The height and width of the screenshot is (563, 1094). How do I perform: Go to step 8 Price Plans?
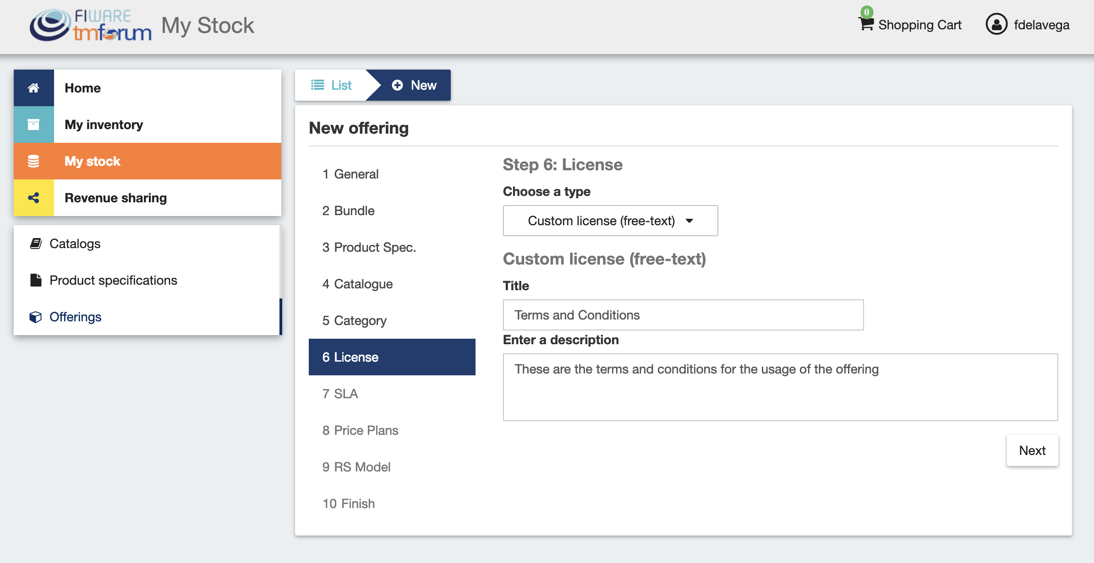pos(392,430)
